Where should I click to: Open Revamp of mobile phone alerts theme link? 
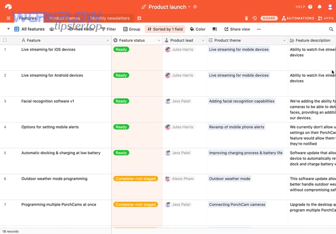[237, 127]
